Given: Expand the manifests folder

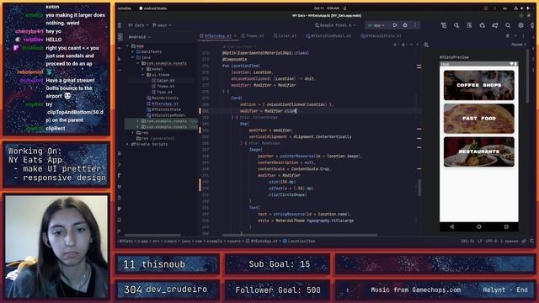Looking at the screenshot, I should point(133,51).
